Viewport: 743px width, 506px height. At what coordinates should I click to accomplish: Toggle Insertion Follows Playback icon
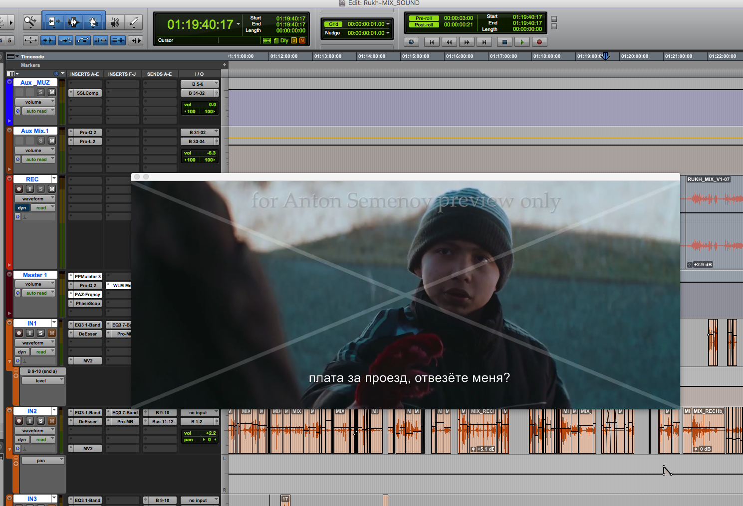135,40
